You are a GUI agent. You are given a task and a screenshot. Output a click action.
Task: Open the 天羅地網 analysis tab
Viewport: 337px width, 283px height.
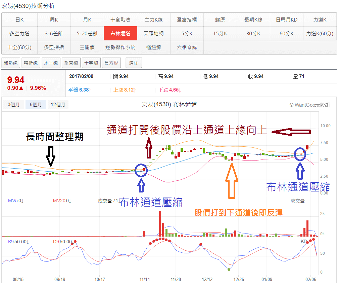(153, 33)
